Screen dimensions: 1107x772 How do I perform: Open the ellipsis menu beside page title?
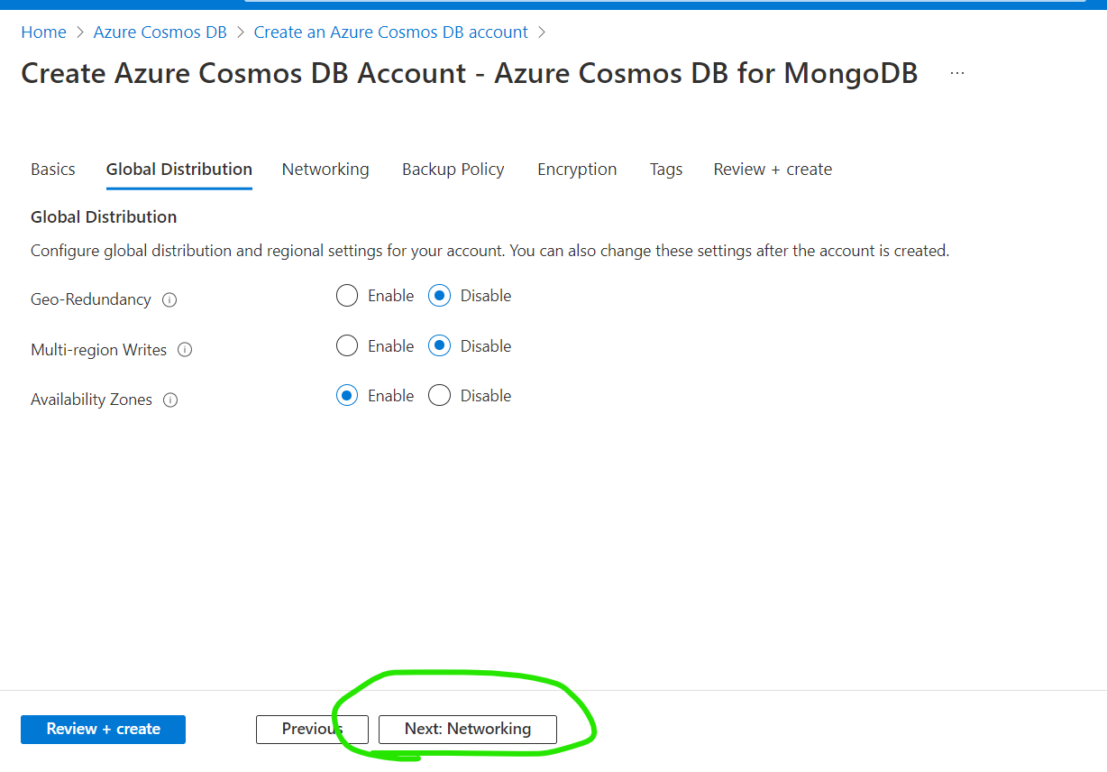(x=957, y=73)
